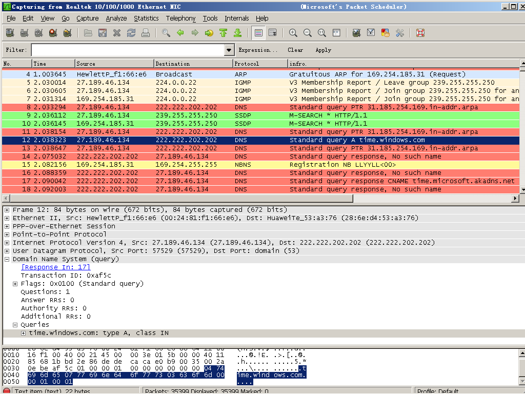Click the Clear filter button
This screenshot has height=394, width=525.
[x=295, y=50]
